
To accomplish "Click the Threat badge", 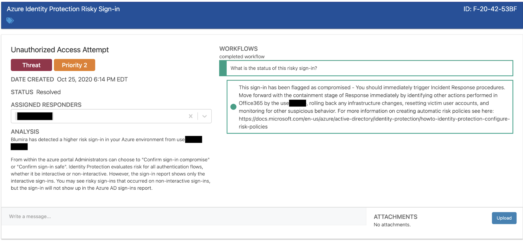I will pos(31,65).
